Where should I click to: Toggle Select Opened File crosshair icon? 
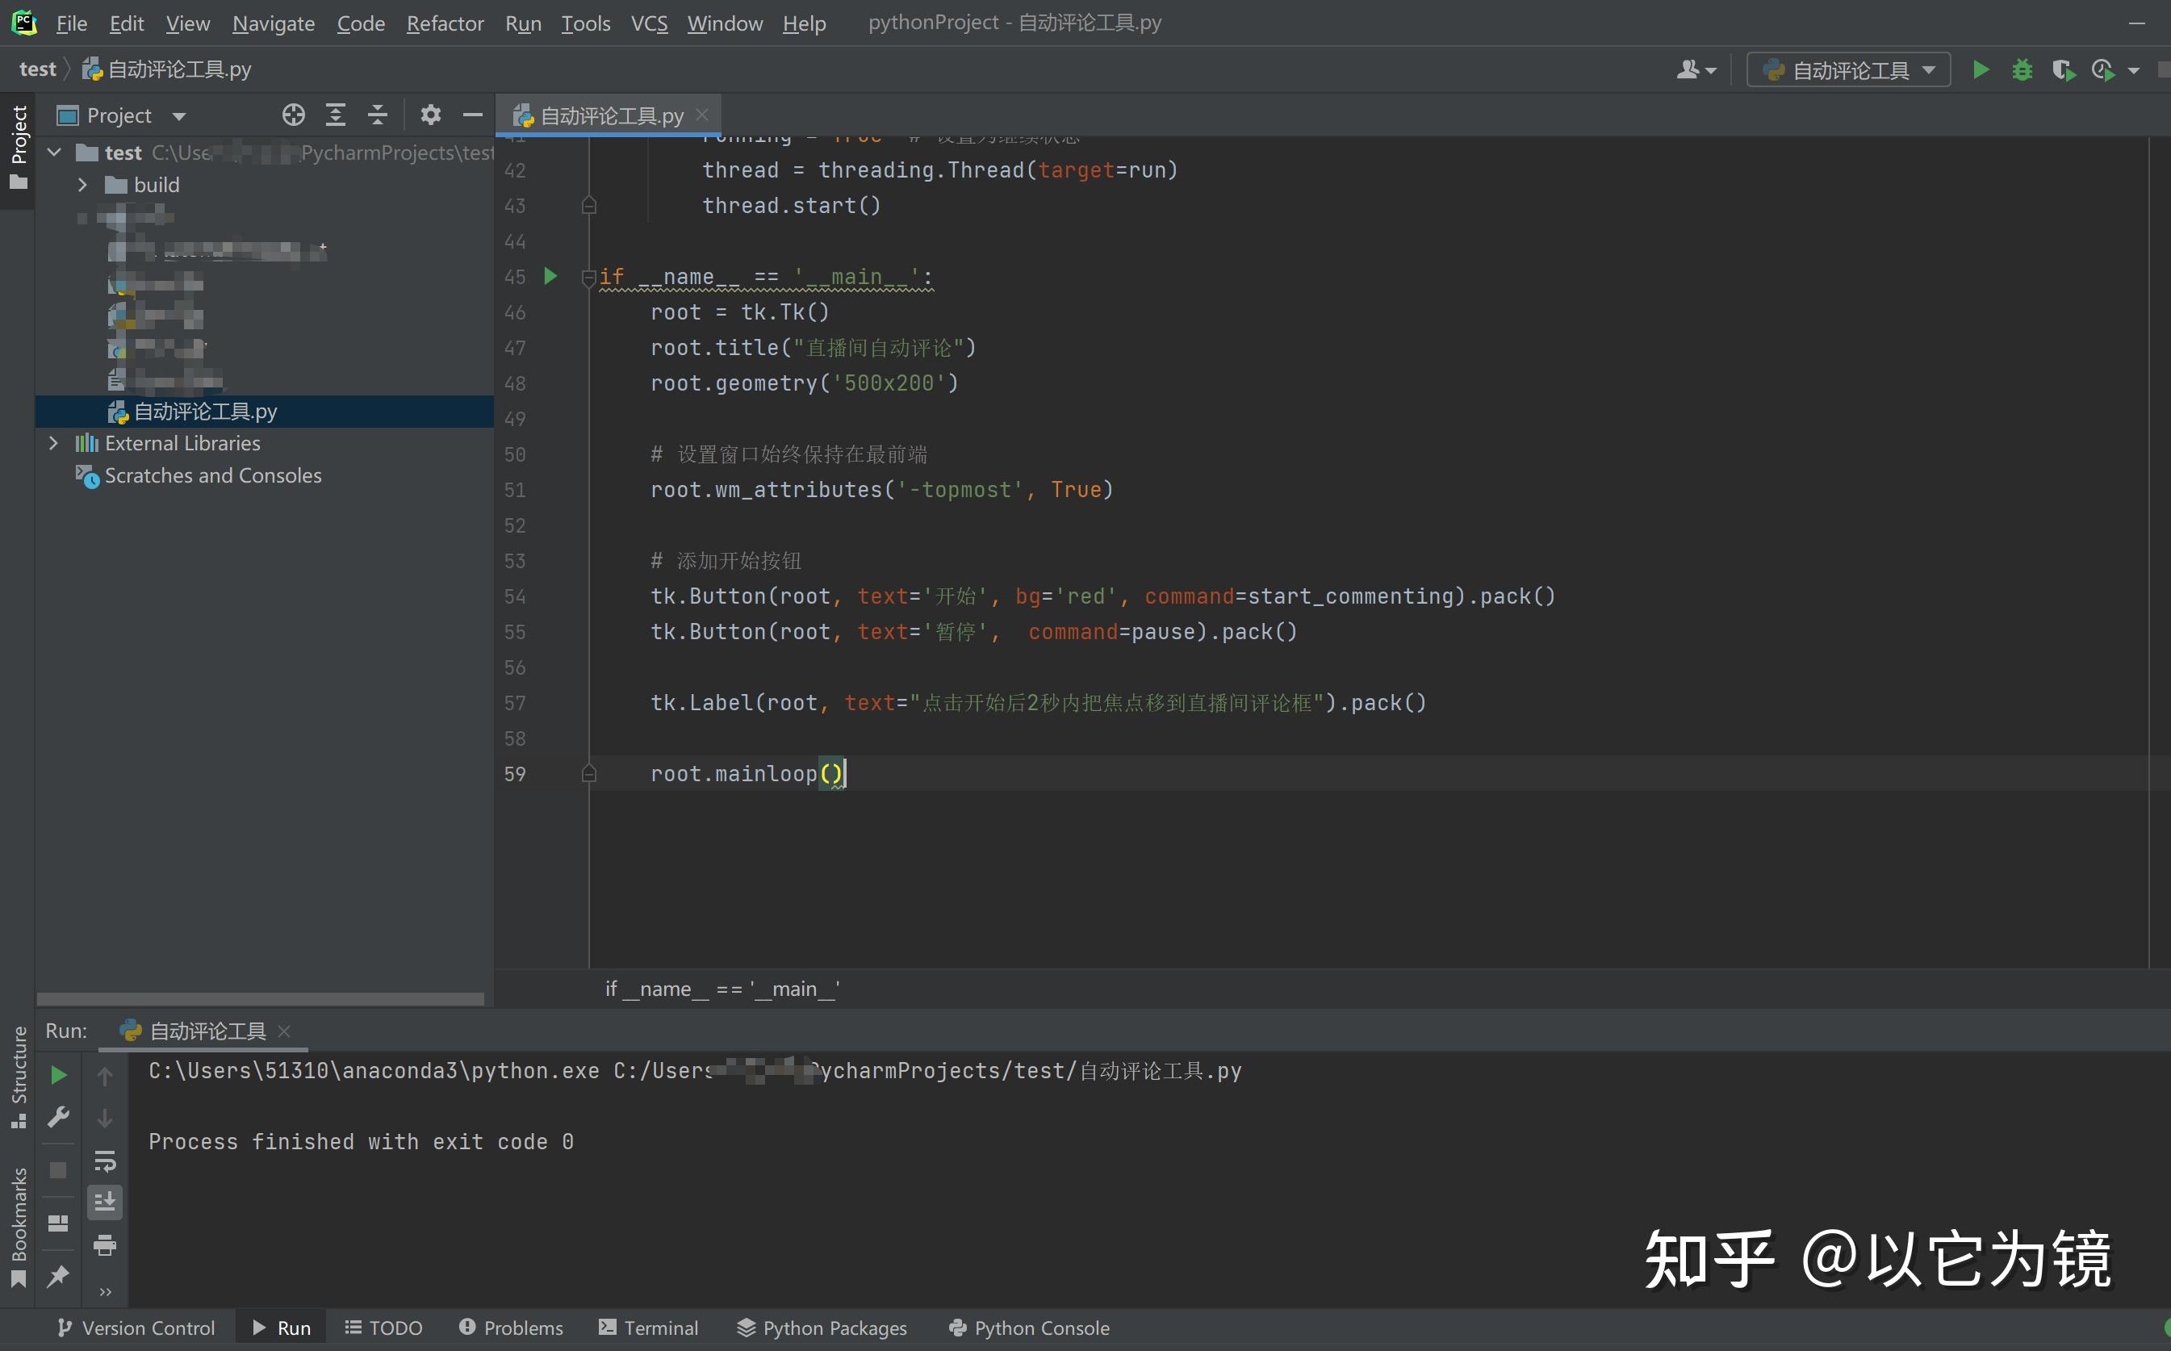click(293, 115)
